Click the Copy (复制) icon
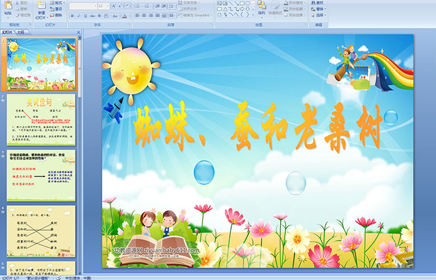Viewport: 436px width, 280px height. [x=17, y=9]
